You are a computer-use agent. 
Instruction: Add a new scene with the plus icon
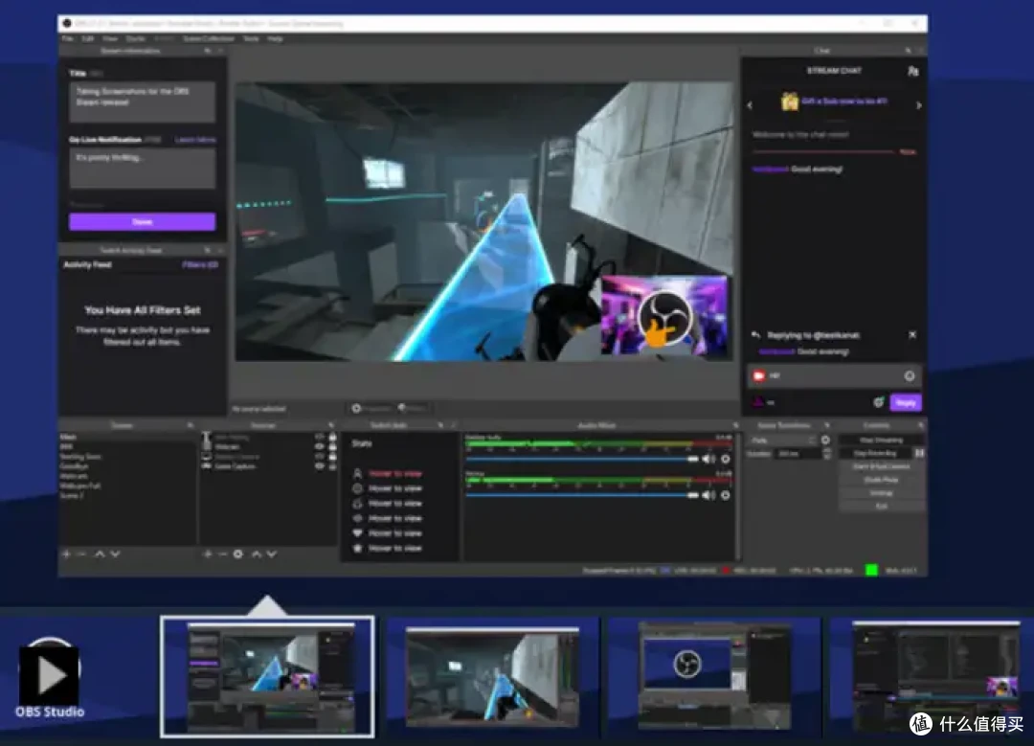[x=67, y=554]
